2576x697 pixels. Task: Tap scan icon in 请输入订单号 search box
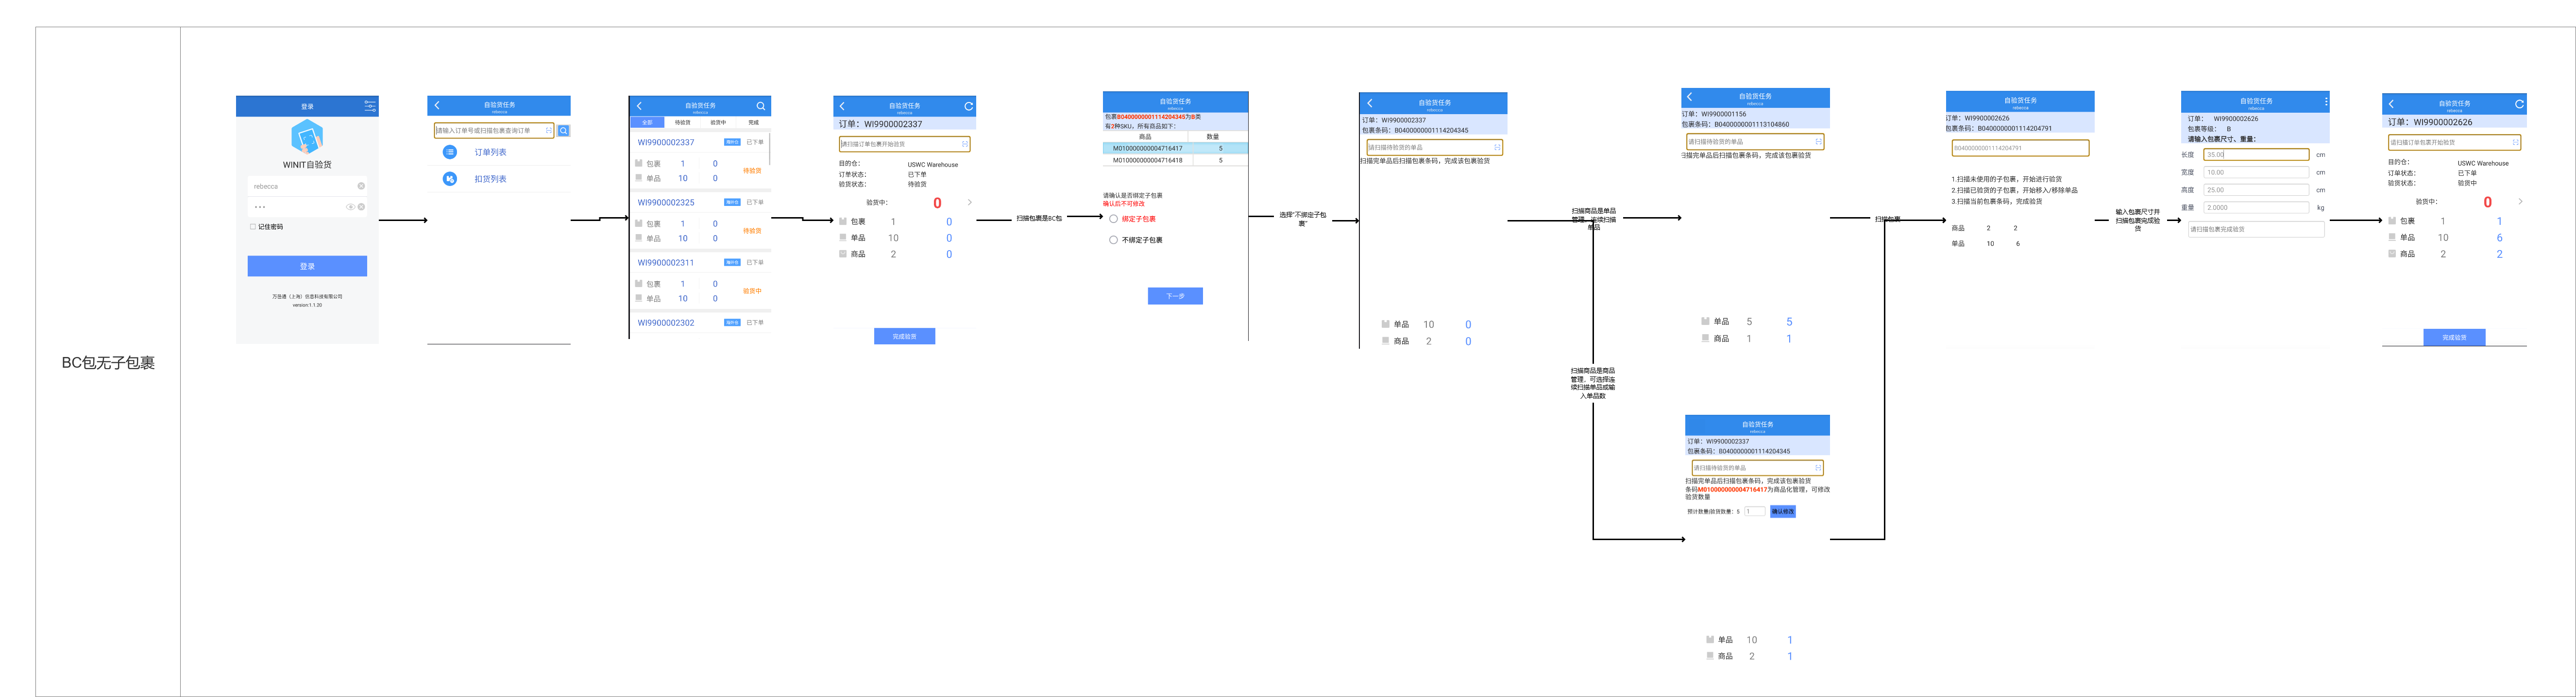pyautogui.click(x=548, y=131)
